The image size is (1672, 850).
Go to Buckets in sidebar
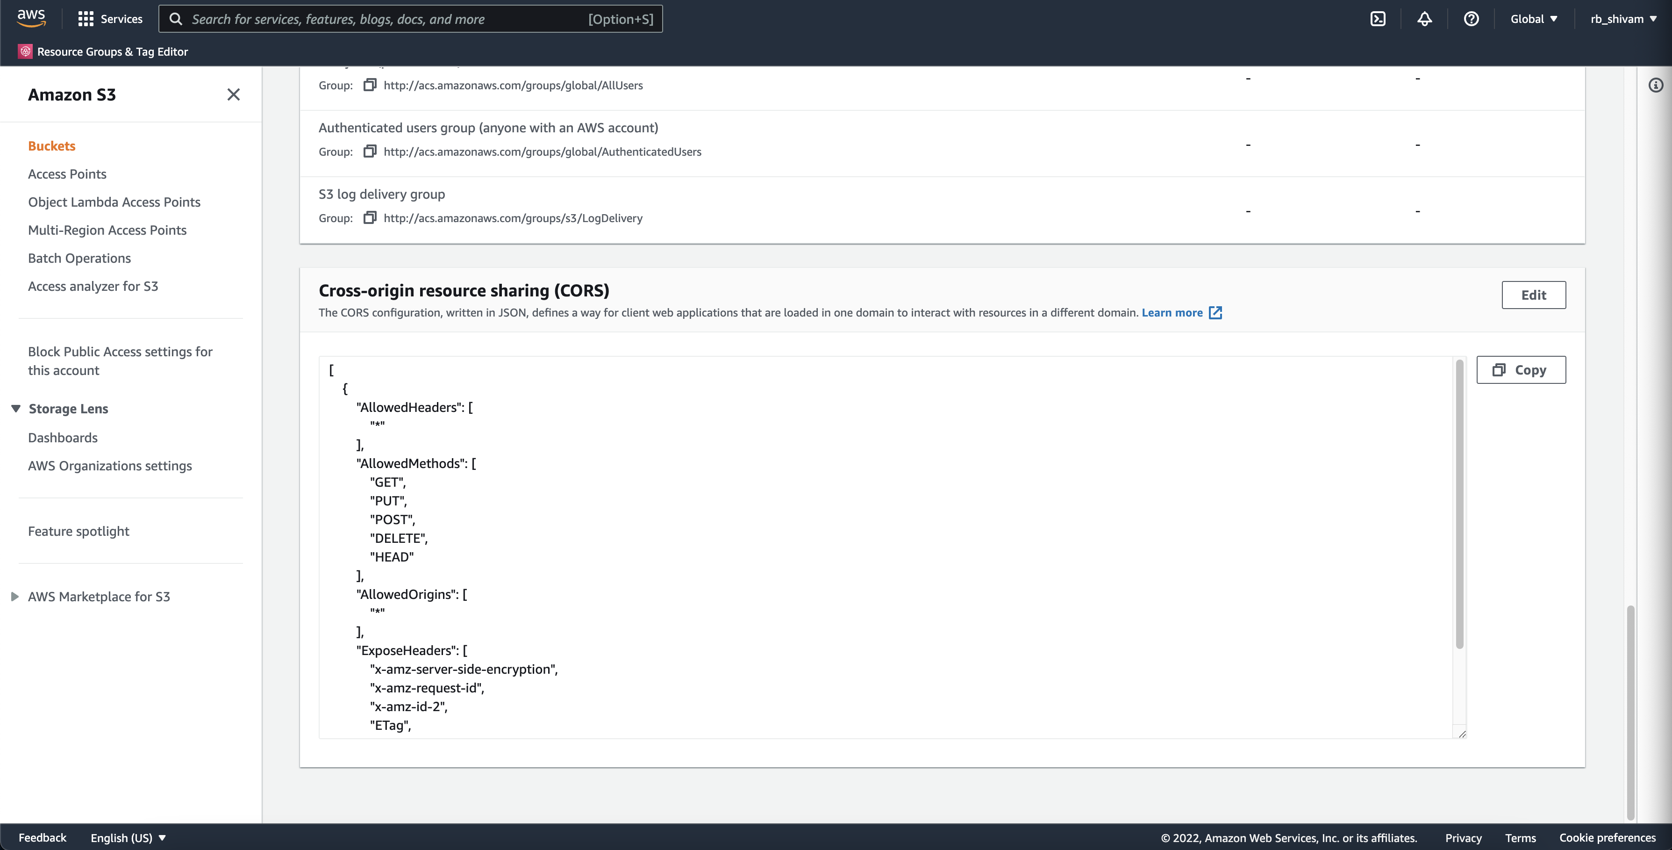pos(52,146)
